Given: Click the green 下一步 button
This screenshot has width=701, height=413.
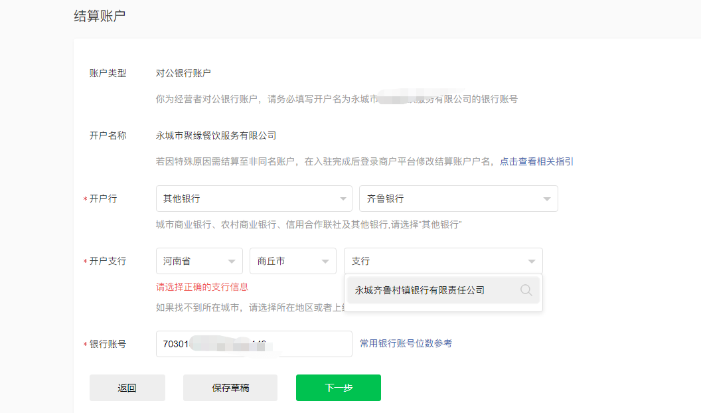Looking at the screenshot, I should tap(339, 388).
